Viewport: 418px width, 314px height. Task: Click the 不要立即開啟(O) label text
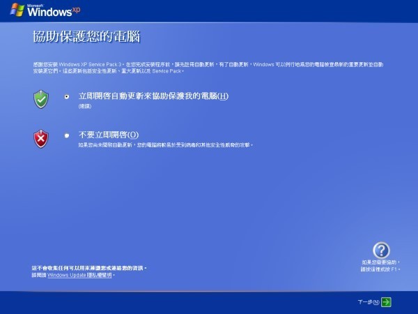109,135
